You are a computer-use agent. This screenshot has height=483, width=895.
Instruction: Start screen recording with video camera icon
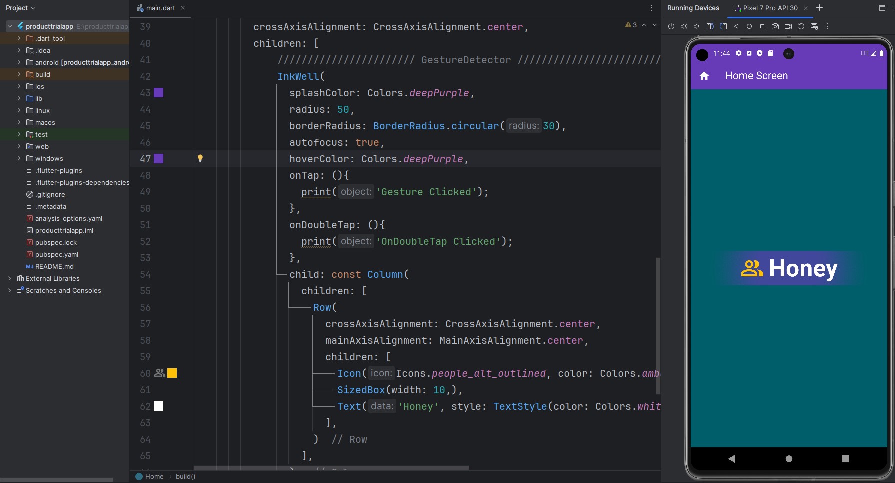(x=788, y=26)
